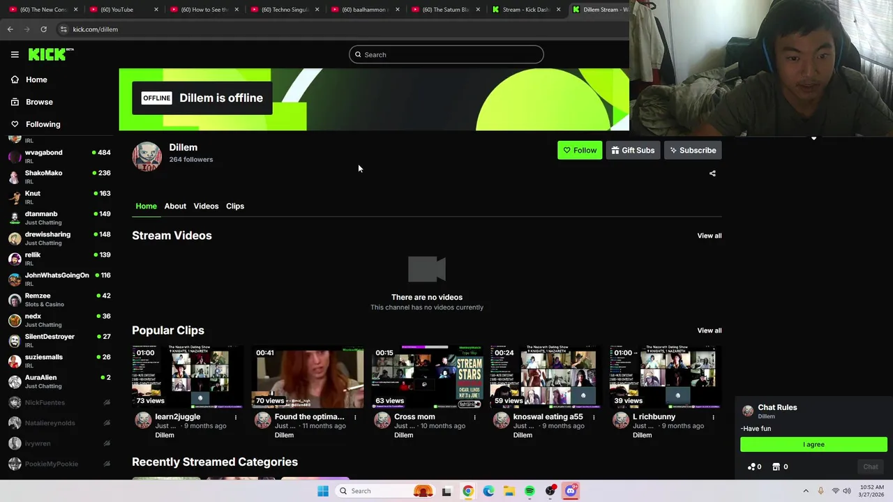Click the share icon under Subscribe
This screenshot has height=502, width=893.
pos(712,174)
